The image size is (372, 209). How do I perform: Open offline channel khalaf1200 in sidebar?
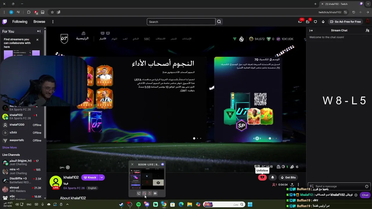(23, 125)
